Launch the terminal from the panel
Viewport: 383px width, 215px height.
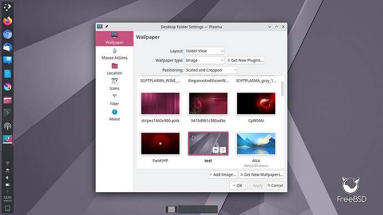coord(8,113)
